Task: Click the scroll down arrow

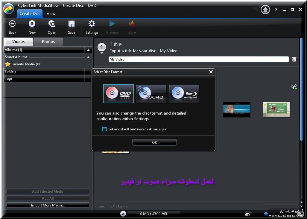Action: (x=302, y=206)
